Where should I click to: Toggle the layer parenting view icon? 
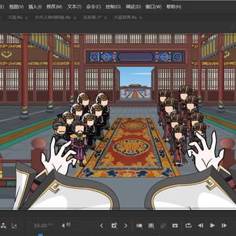(x=3, y=226)
